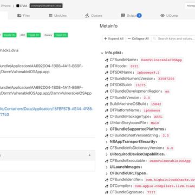Click the plus icon on Expand All
The image size is (195, 195).
point(106,38)
